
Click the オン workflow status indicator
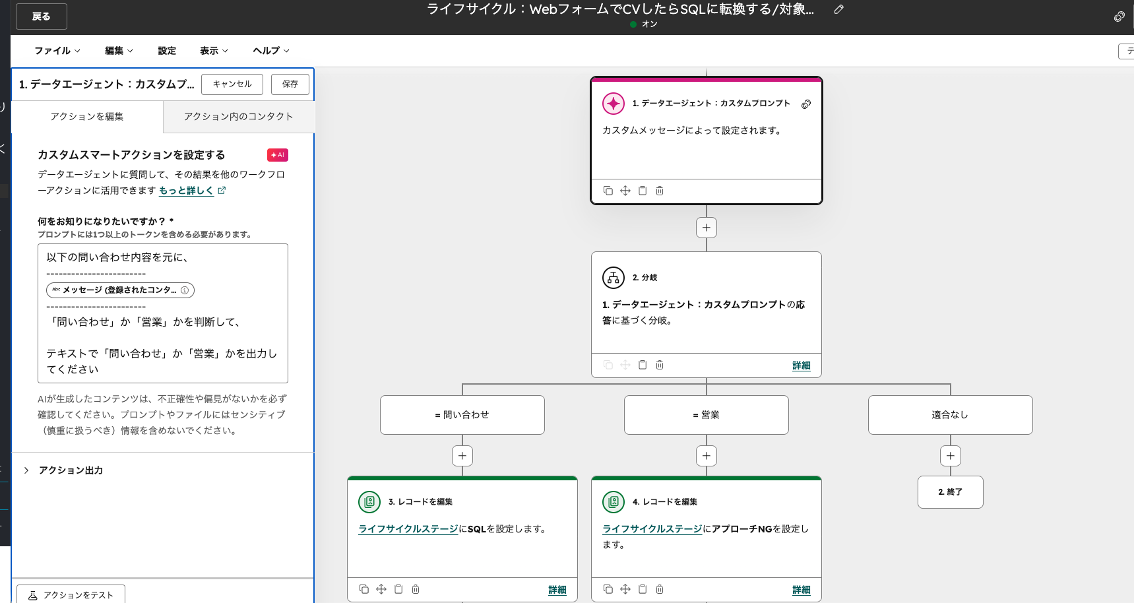[x=644, y=24]
